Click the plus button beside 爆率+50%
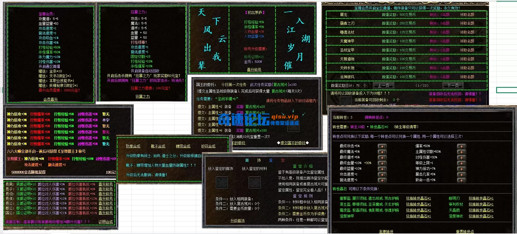 click(461, 146)
